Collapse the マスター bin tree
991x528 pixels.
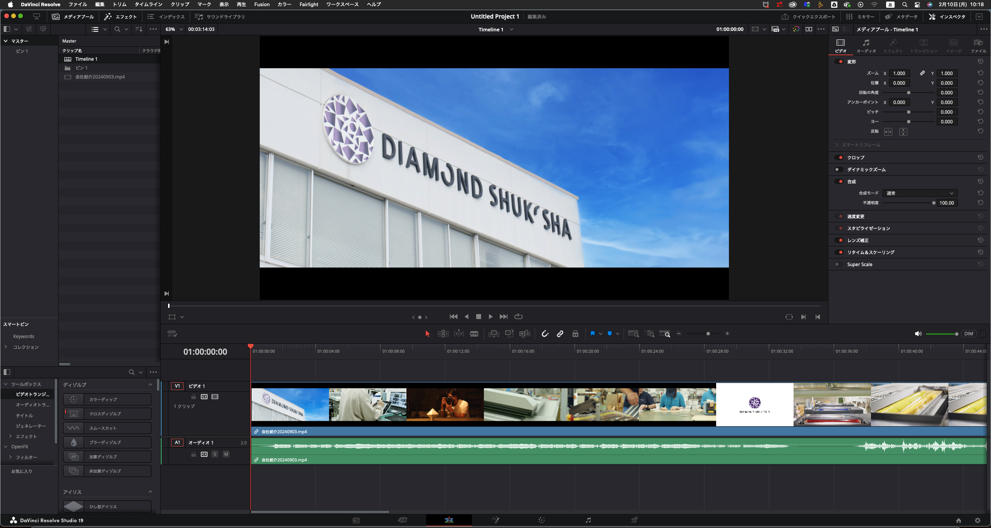(6, 41)
